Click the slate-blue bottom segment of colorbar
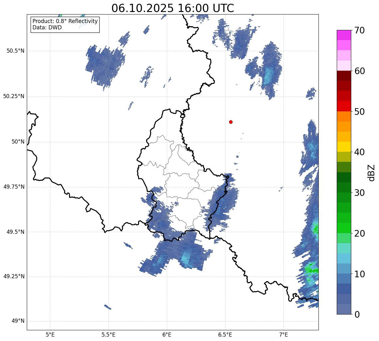The image size is (379, 341). pos(344,309)
